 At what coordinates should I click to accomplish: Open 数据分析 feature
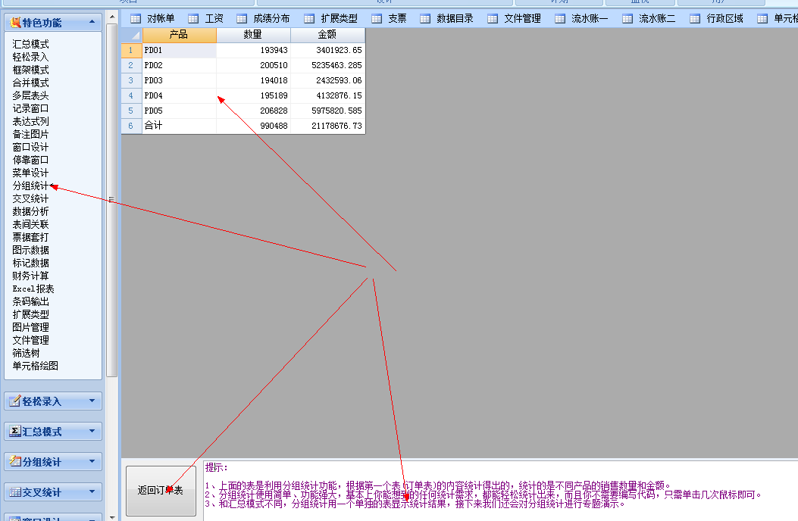coord(31,211)
